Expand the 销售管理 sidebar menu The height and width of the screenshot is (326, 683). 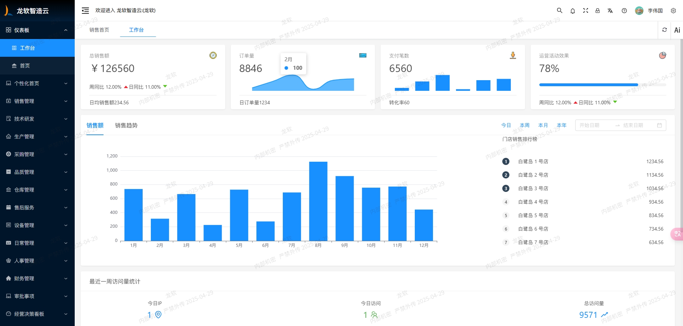tap(37, 101)
